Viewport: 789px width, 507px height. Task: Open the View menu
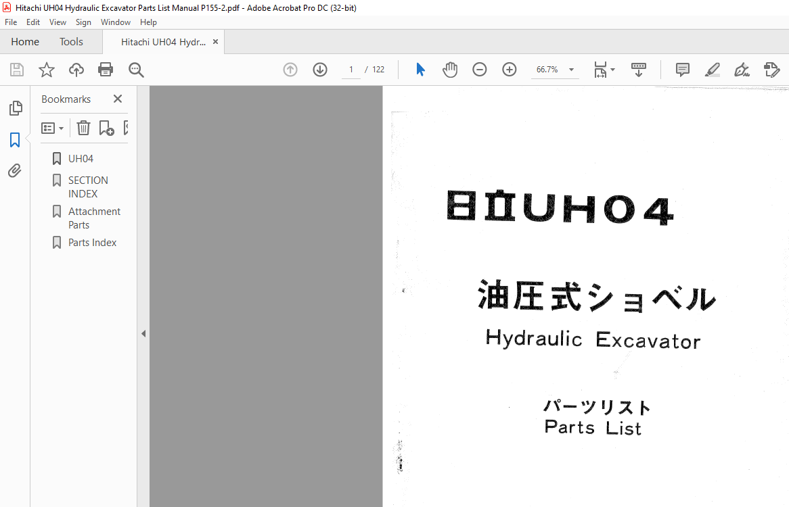pos(58,22)
